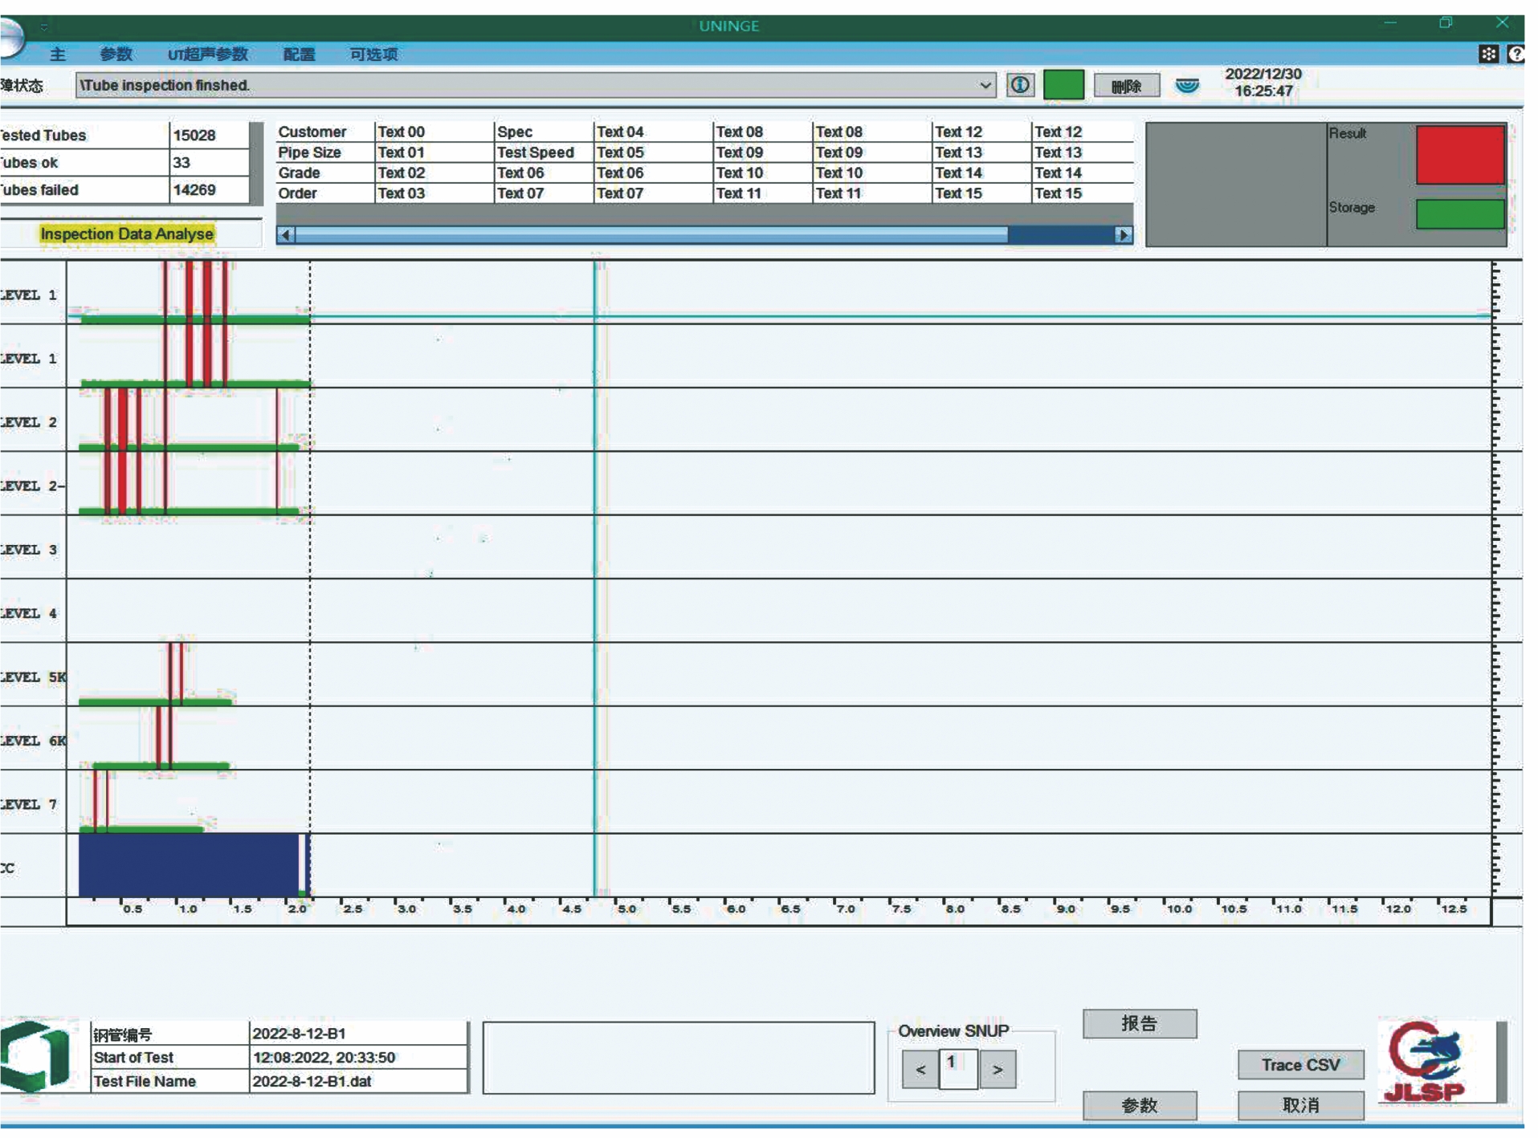
Task: Click the Overview SNUP page number field
Action: point(957,1067)
